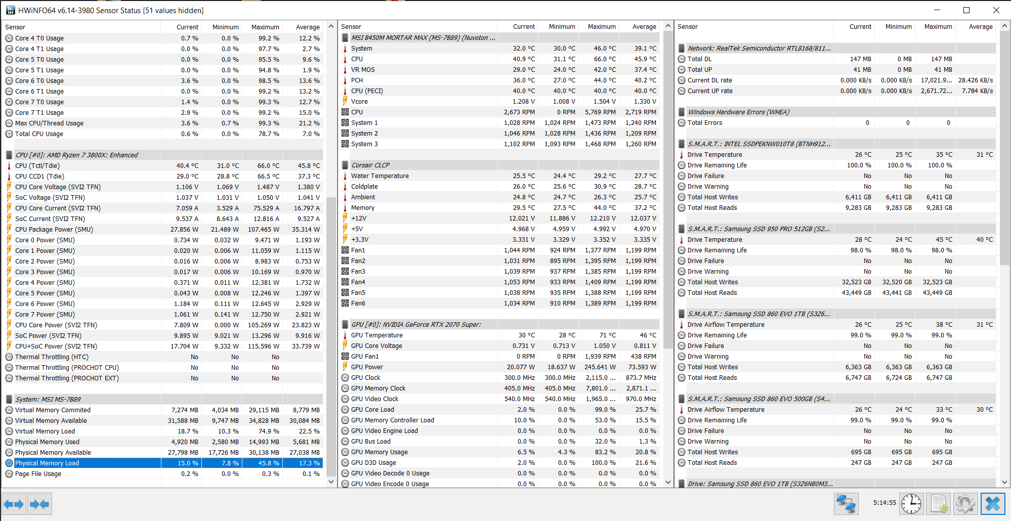This screenshot has width=1011, height=521.
Task: Select the System: MSI MS-7B89 group header
Action: tap(162, 400)
